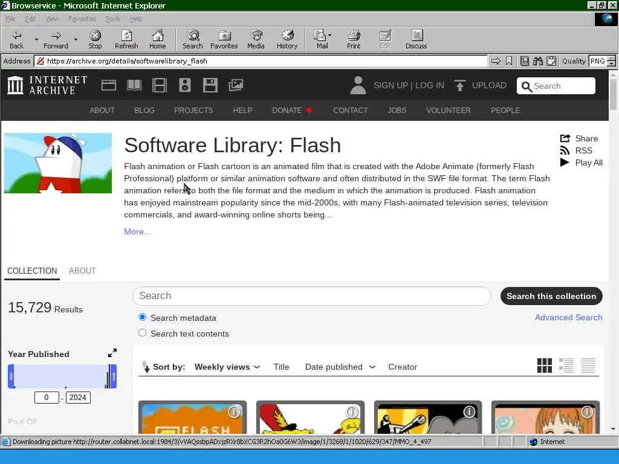
Task: Open the Favorites toolbar button
Action: (224, 39)
